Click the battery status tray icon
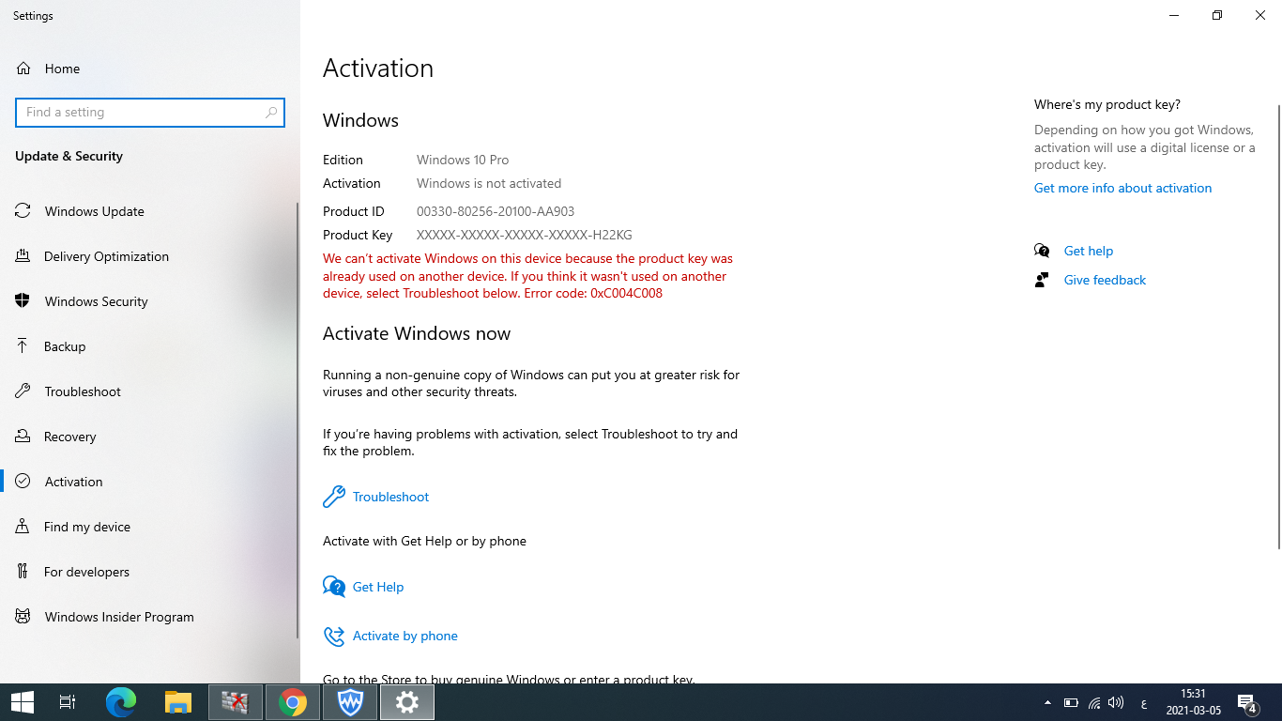The width and height of the screenshot is (1282, 721). (x=1071, y=702)
